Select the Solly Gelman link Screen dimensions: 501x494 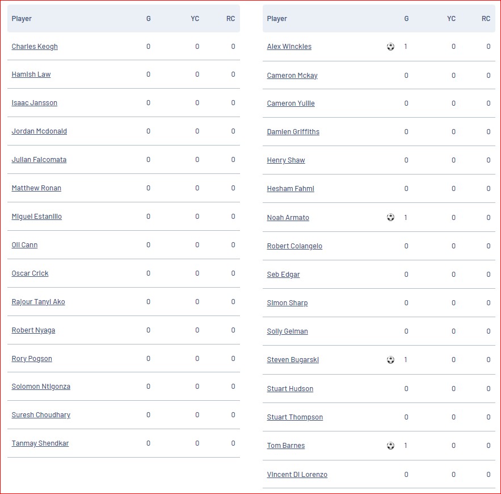pyautogui.click(x=287, y=331)
